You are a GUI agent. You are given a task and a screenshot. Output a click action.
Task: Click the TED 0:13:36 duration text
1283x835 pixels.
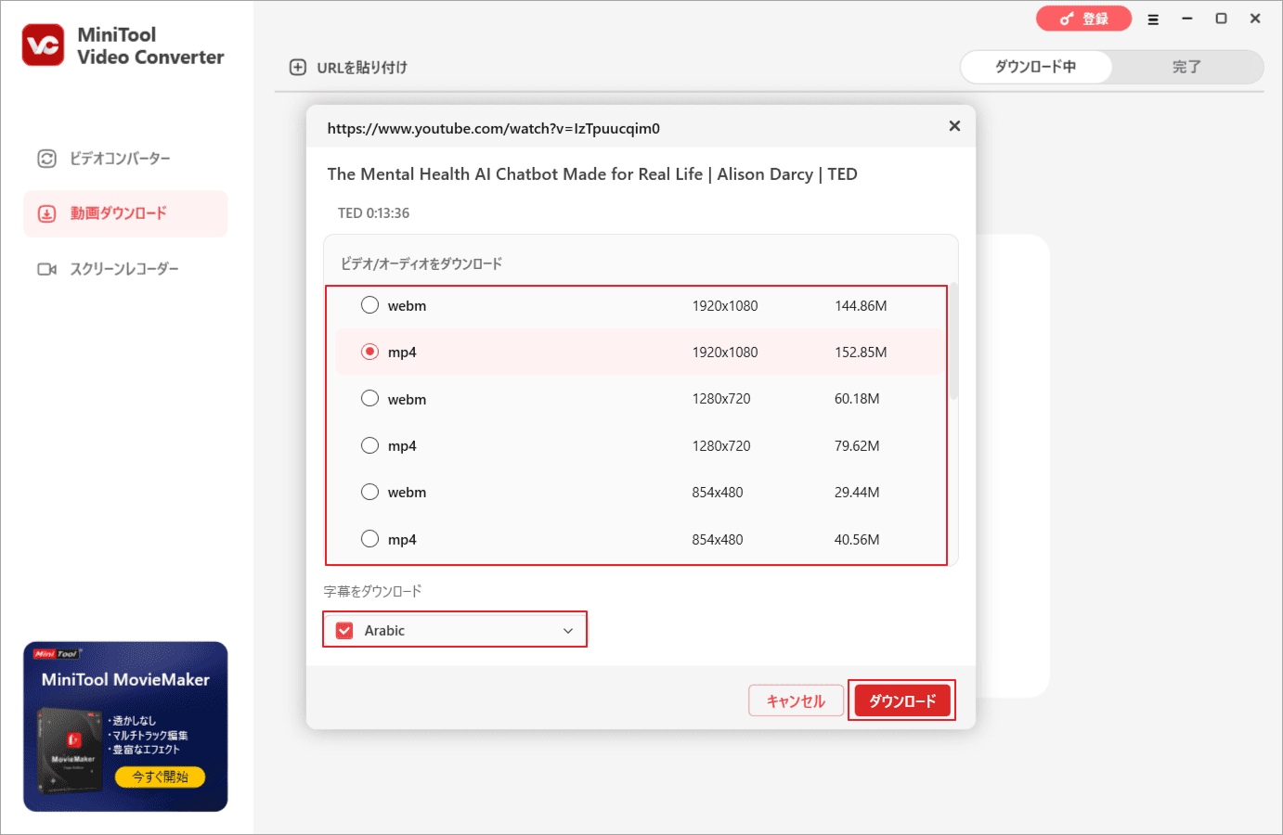[x=373, y=213]
